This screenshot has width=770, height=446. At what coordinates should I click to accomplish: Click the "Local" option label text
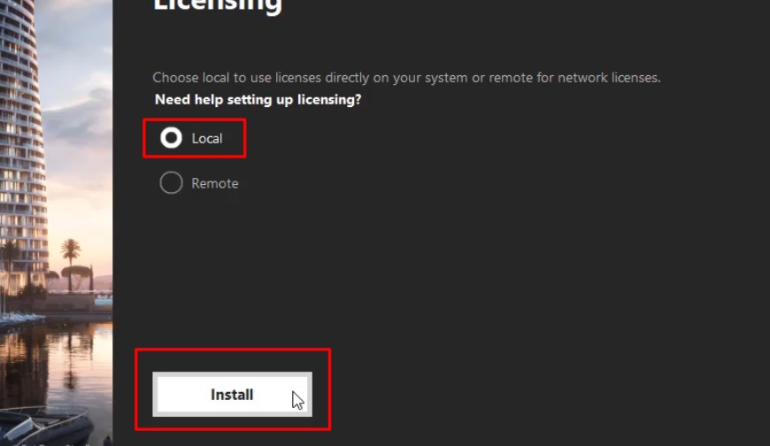click(x=207, y=139)
